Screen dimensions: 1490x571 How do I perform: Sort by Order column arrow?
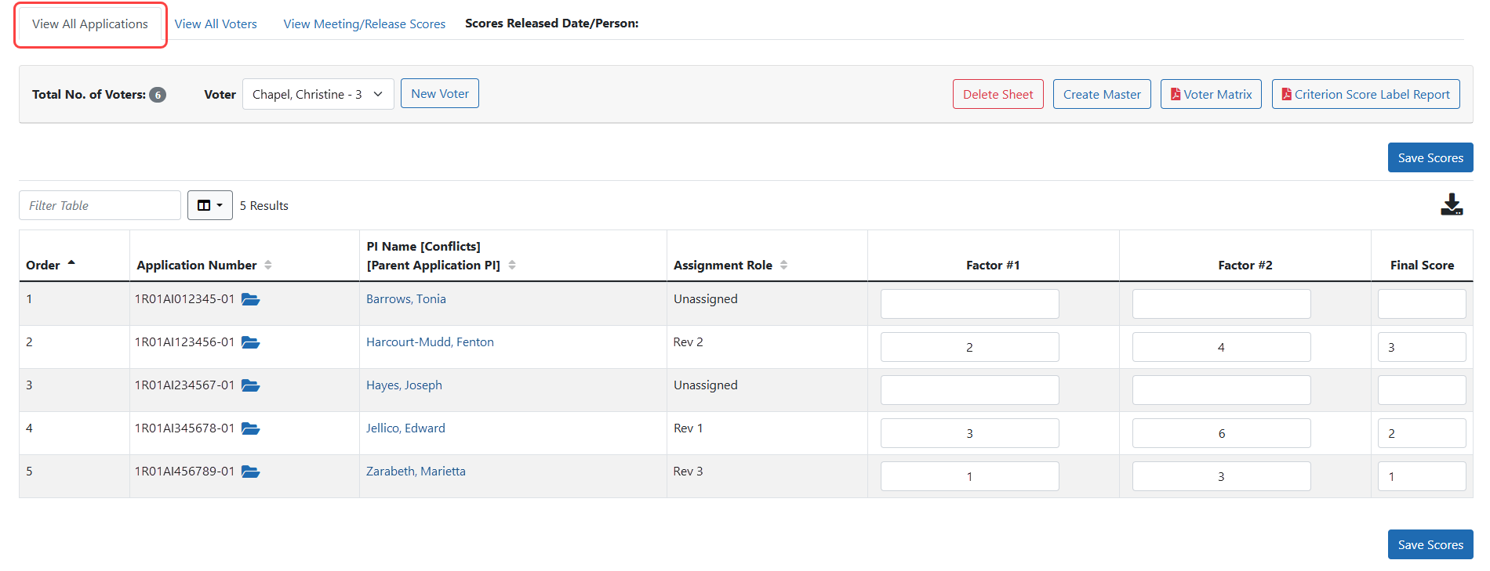[71, 263]
